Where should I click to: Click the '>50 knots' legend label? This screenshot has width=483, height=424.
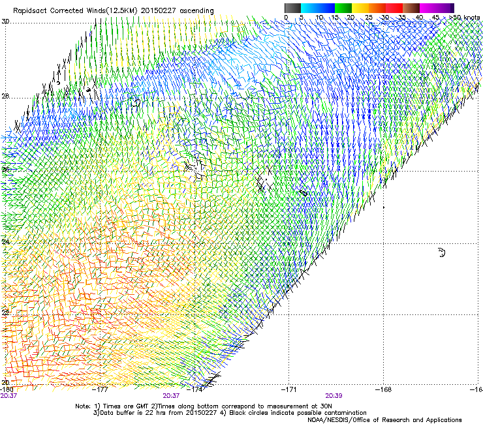(x=465, y=18)
